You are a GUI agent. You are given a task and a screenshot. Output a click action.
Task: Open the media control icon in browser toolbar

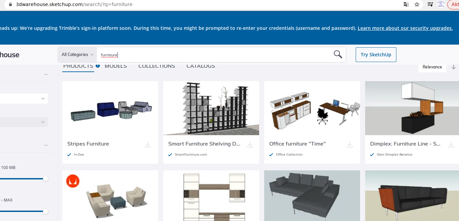tap(430, 4)
